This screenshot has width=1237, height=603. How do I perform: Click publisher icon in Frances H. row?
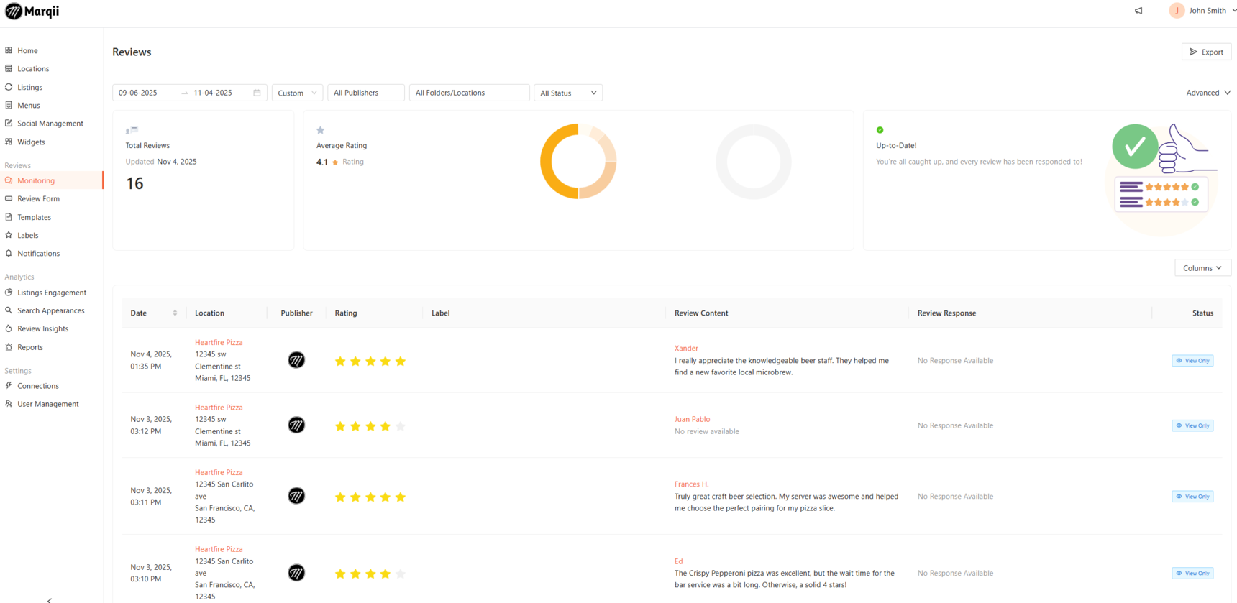(x=296, y=496)
